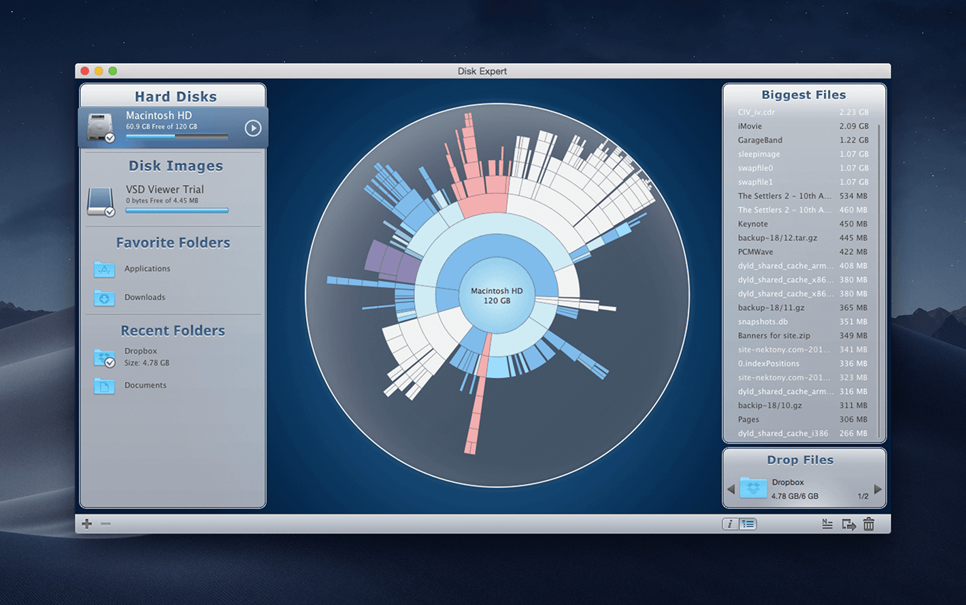Viewport: 966px width, 605px height.
Task: Select PCMWave in the file list
Action: click(x=803, y=252)
